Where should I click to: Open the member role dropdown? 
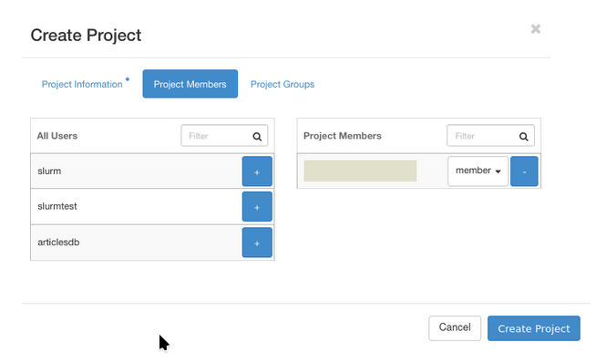(x=478, y=171)
